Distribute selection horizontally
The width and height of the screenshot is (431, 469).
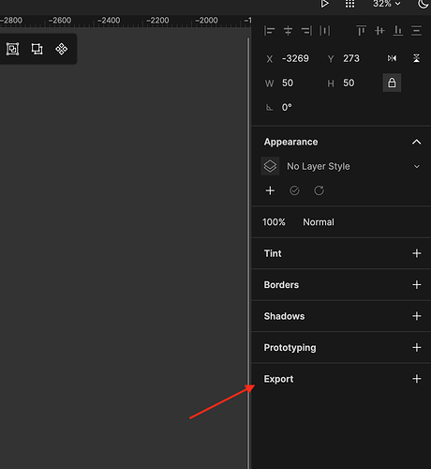(325, 31)
